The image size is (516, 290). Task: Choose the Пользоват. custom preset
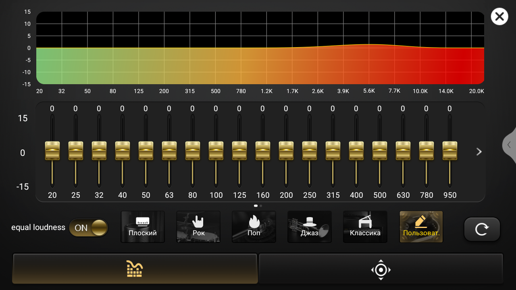click(x=421, y=227)
